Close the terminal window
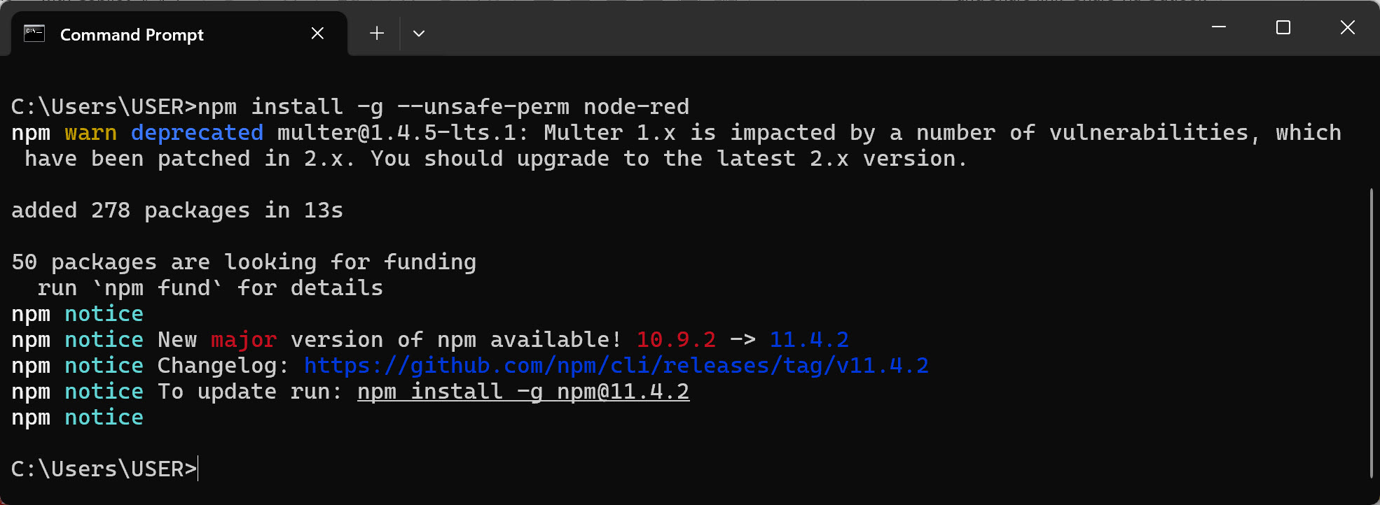 1347,27
